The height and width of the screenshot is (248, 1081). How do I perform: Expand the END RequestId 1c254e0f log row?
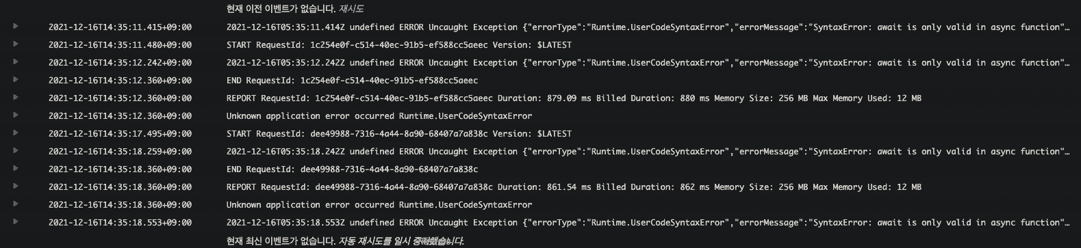coord(15,80)
